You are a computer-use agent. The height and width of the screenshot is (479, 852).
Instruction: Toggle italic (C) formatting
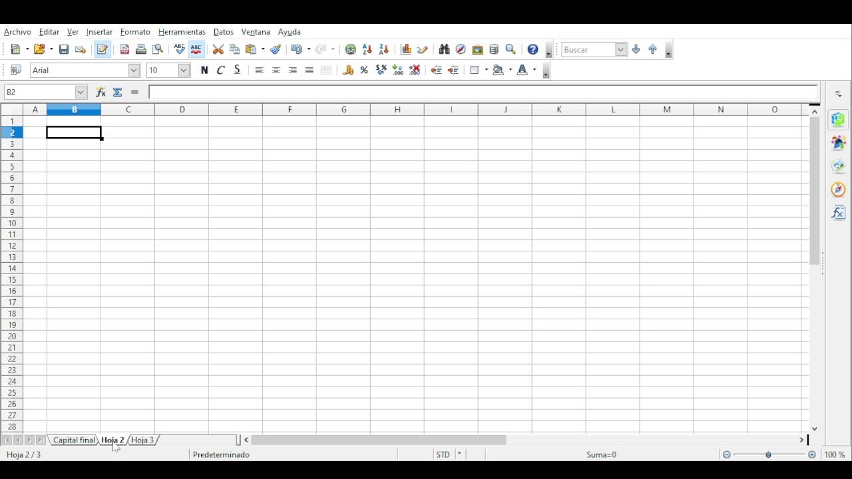coord(221,70)
